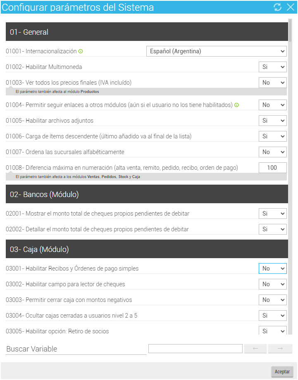Go to next search result arrow
This screenshot has width=298, height=380.
click(x=280, y=349)
